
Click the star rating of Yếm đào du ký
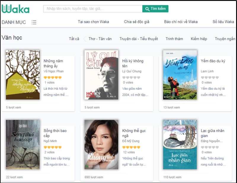click(210, 77)
